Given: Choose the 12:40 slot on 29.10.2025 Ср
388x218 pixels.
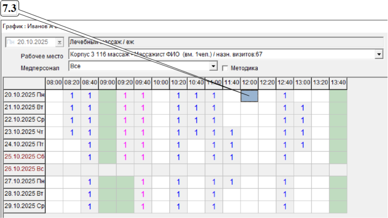Looking at the screenshot, I should 285,207.
